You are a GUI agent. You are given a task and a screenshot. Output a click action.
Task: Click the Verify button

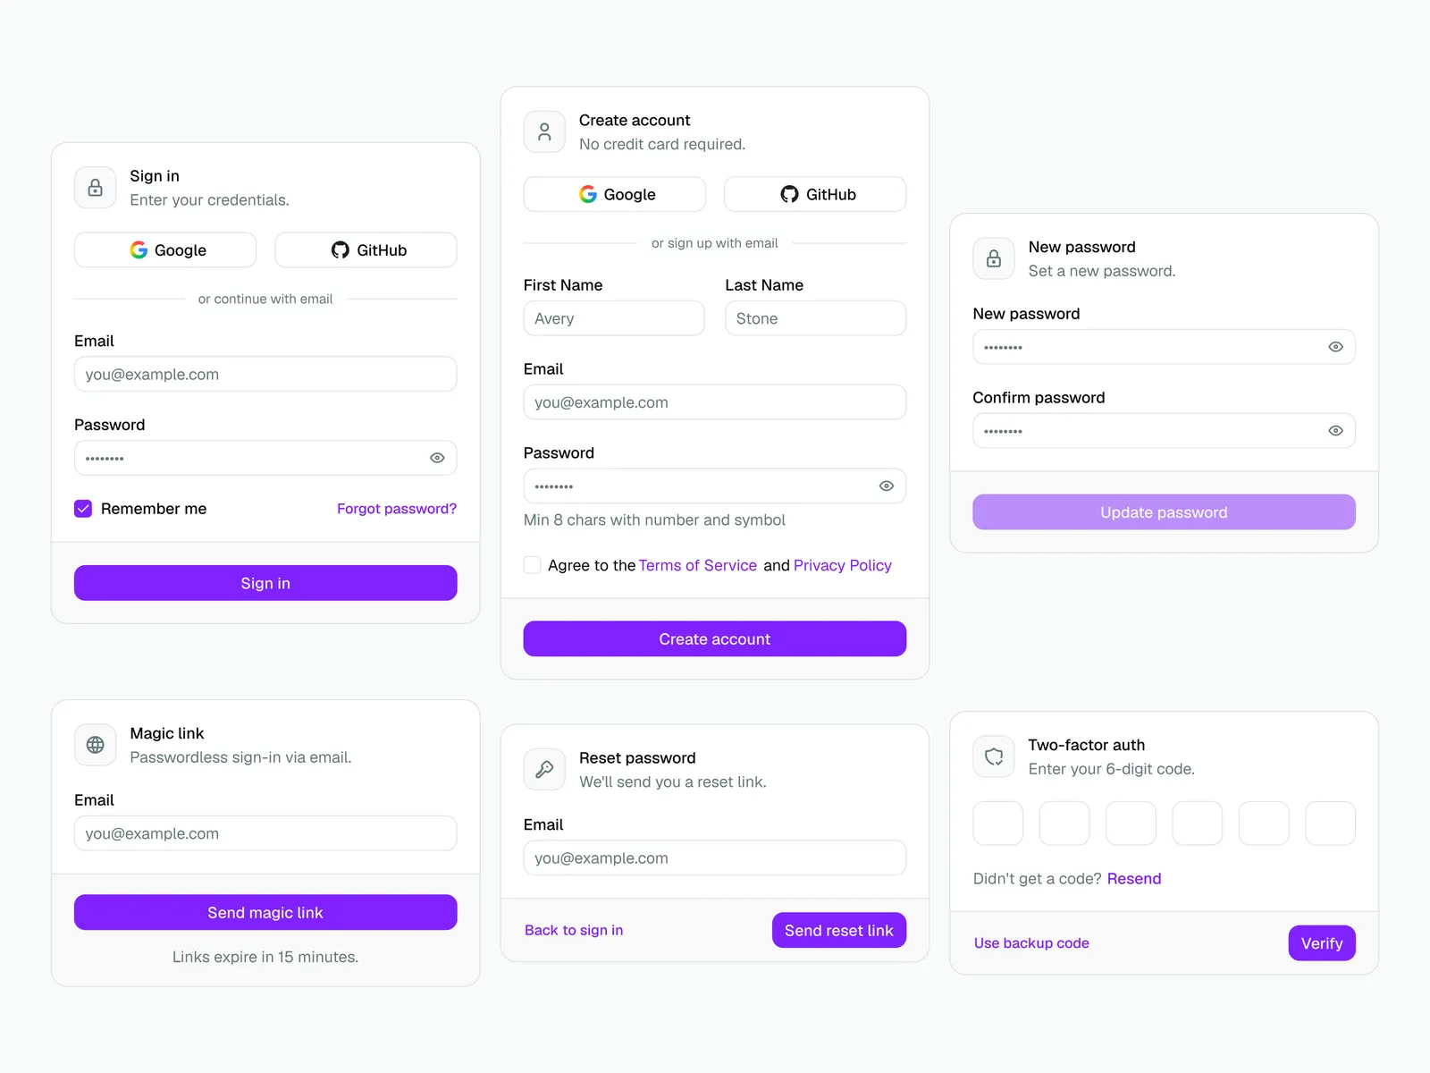click(1321, 943)
